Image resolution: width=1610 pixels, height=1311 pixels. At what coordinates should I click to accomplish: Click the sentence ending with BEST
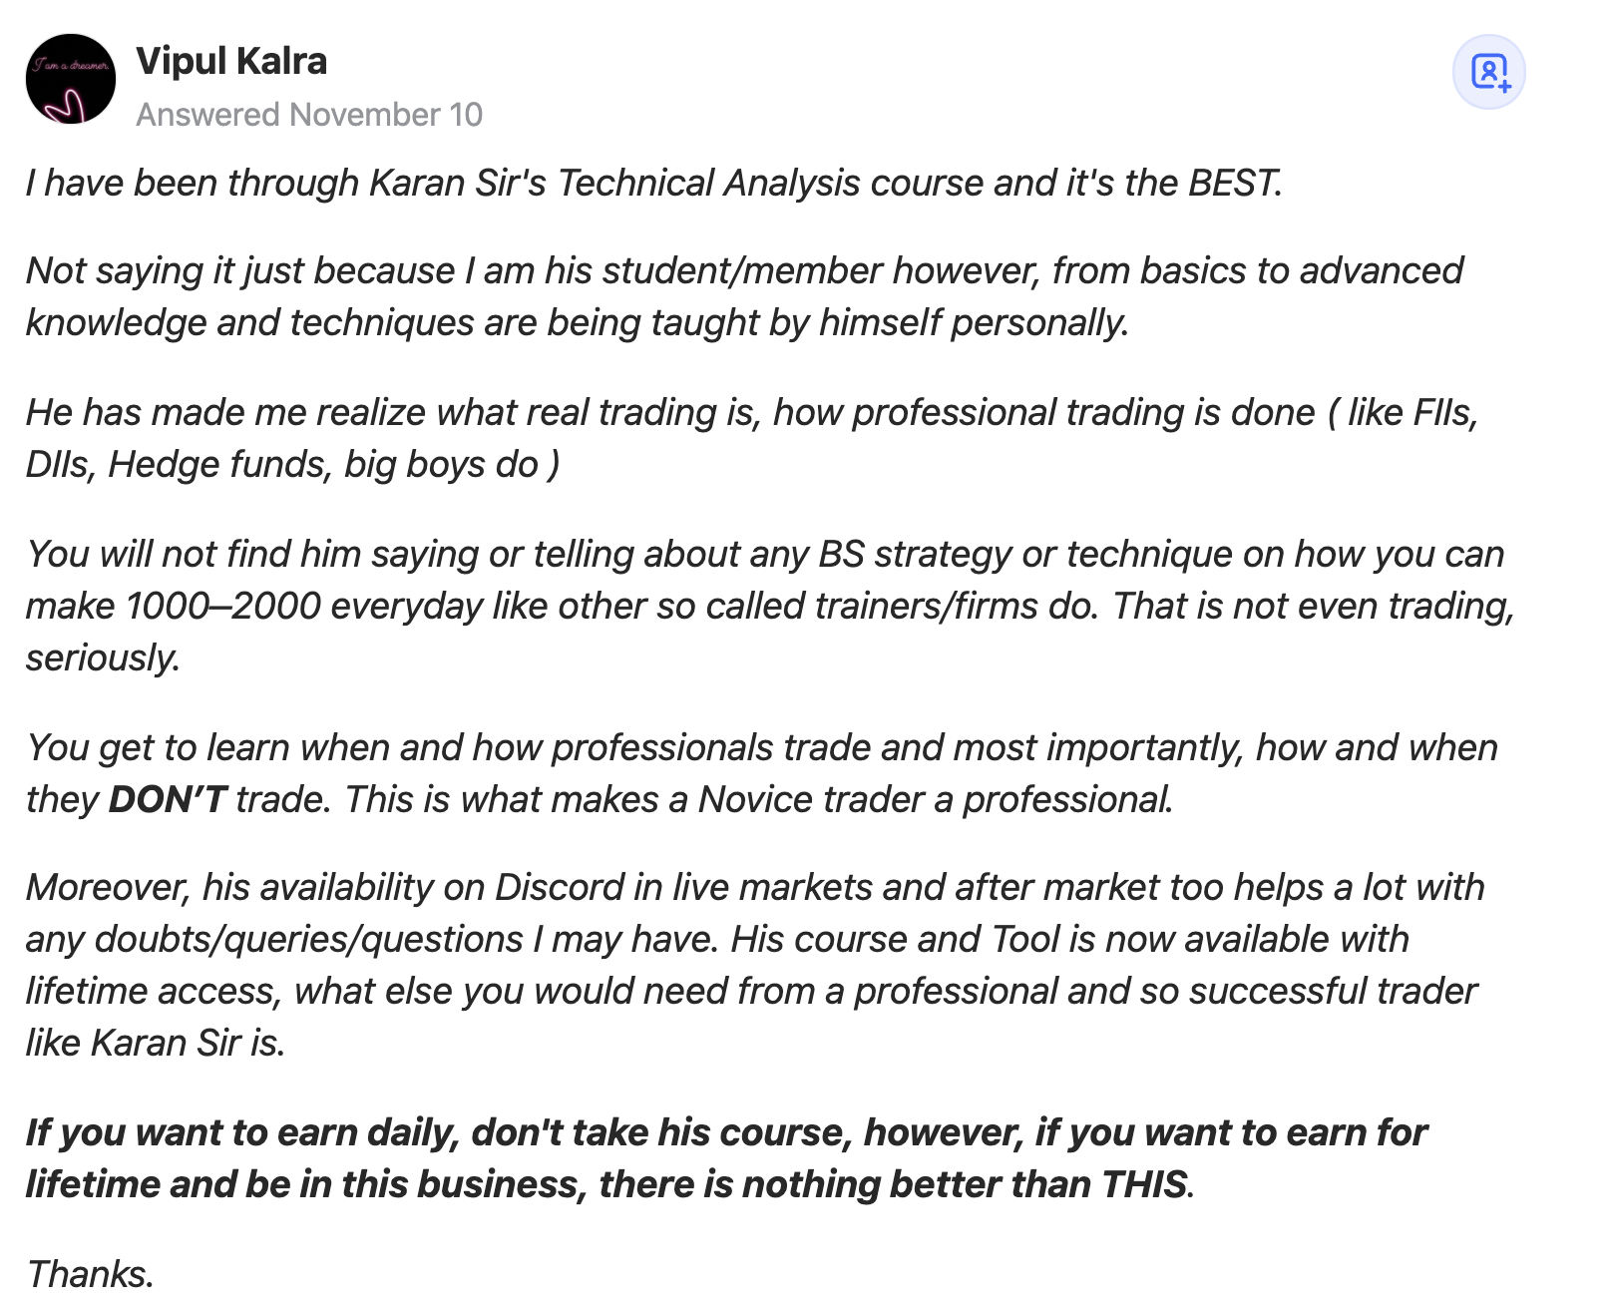point(654,184)
